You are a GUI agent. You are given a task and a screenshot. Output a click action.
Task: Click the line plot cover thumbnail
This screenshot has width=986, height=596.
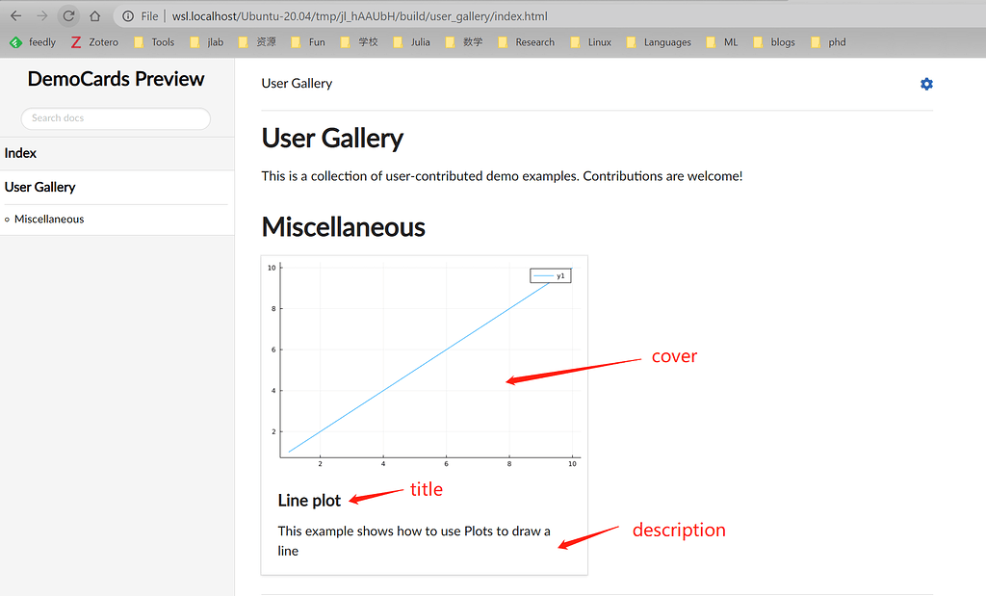[x=424, y=361]
